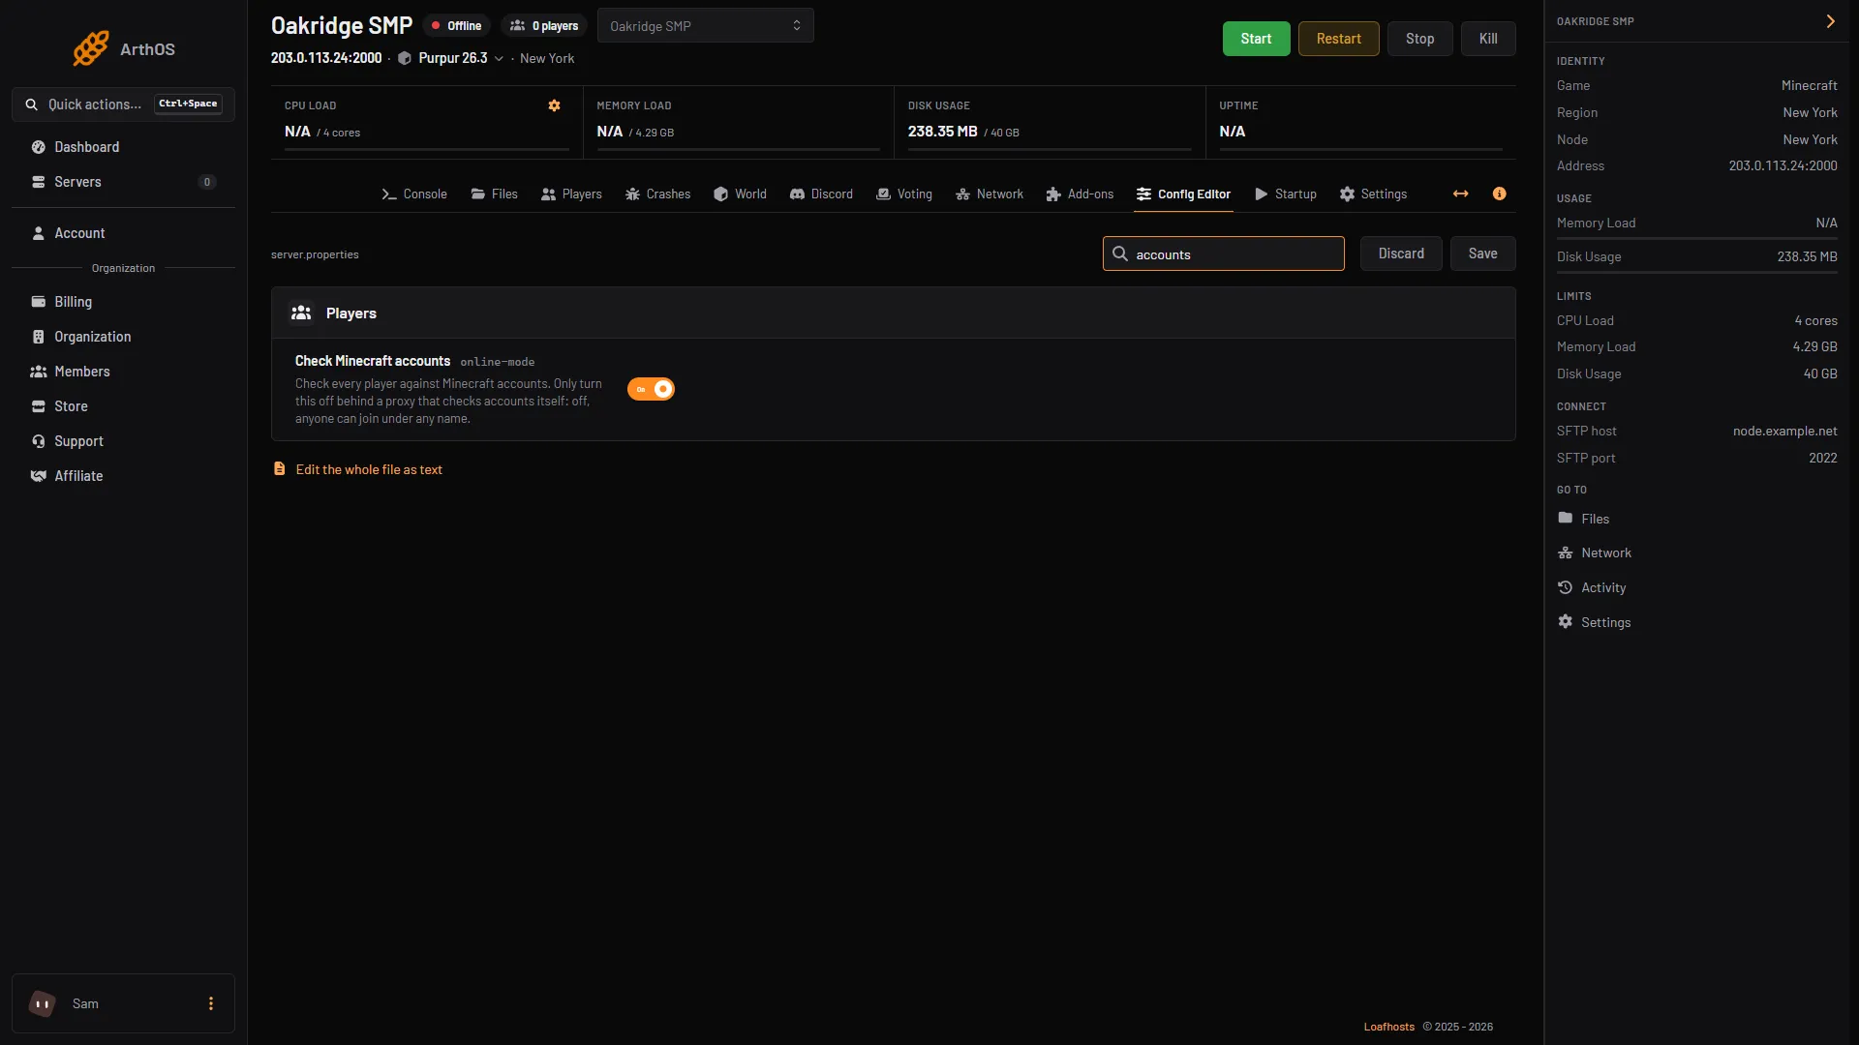The image size is (1859, 1045).
Task: Open Support in the sidebar
Action: tap(123, 441)
